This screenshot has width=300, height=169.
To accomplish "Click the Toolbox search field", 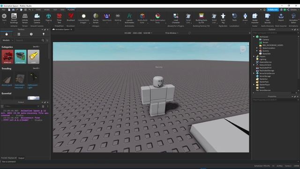I will [x=28, y=40].
